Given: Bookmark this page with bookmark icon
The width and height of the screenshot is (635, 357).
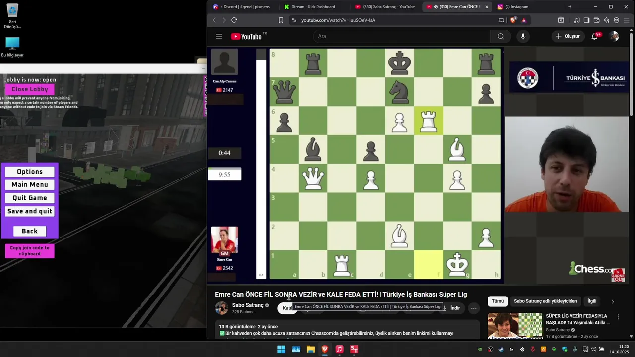Looking at the screenshot, I should click(281, 20).
